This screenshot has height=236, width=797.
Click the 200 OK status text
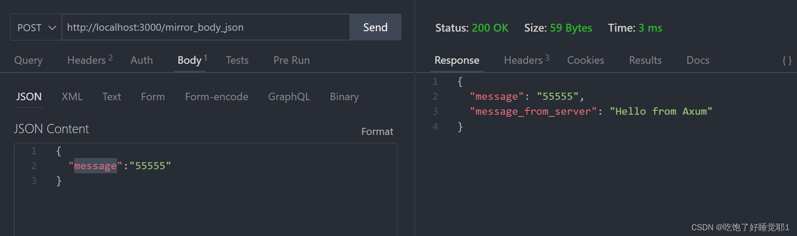(x=490, y=28)
